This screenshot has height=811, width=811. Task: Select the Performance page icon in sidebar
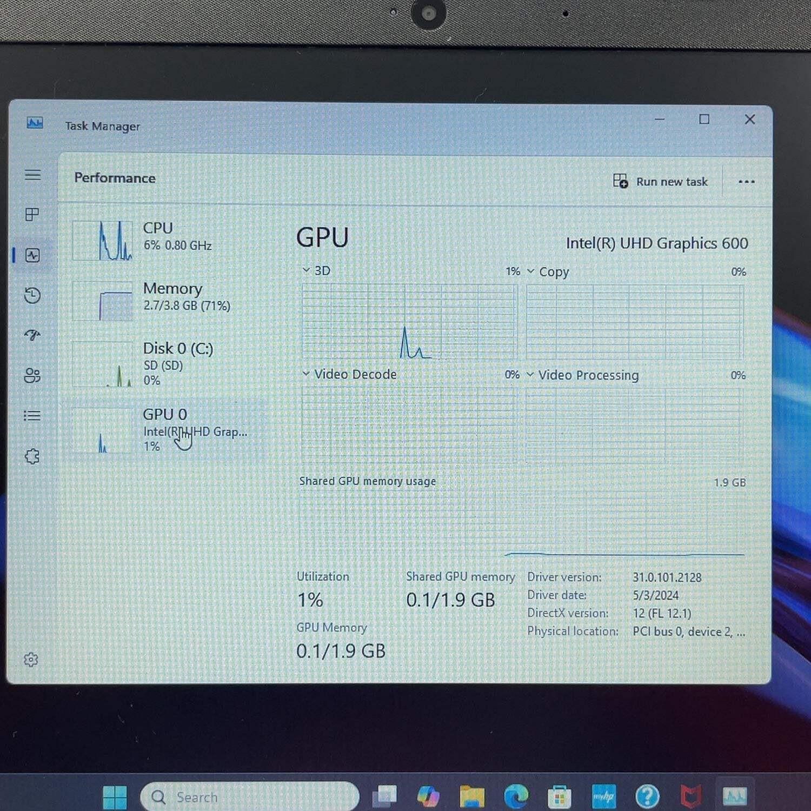tap(32, 255)
